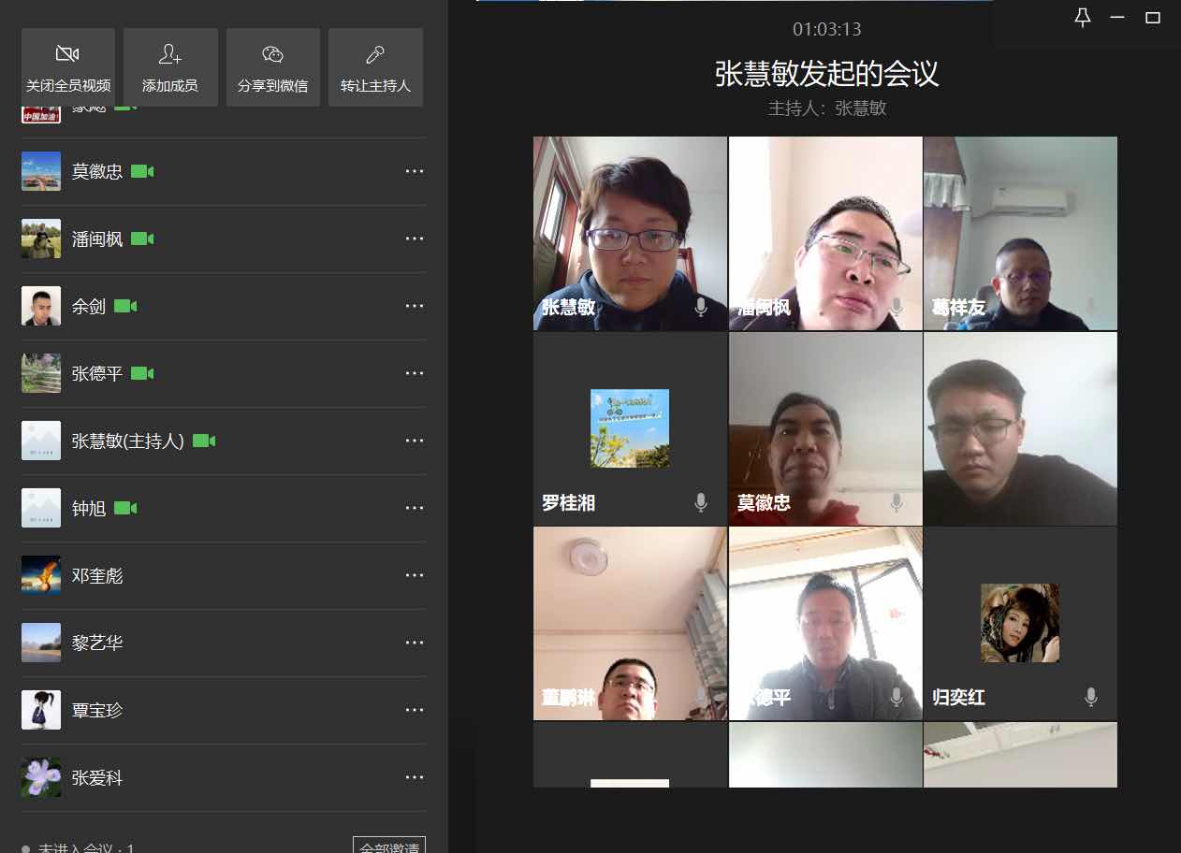1181x853 pixels.
Task: Click 张德平 avatar in participant list
Action: (x=41, y=373)
